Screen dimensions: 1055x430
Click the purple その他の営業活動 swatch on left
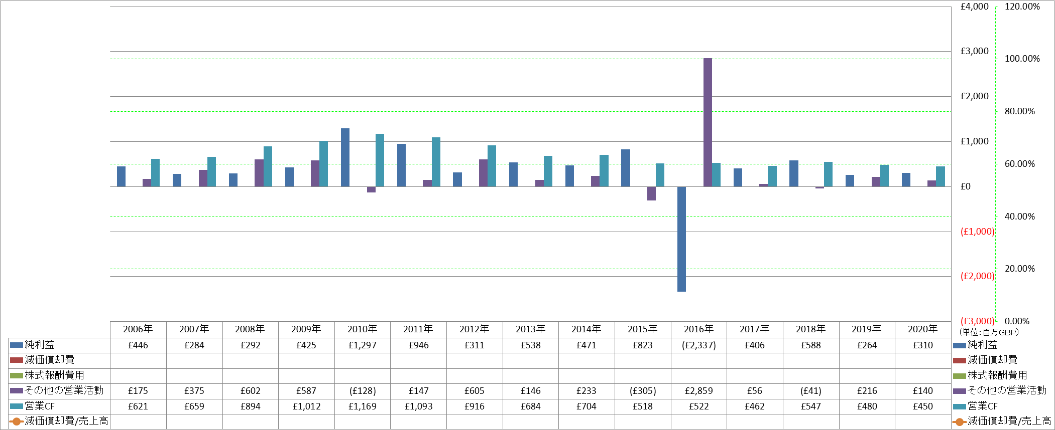[x=17, y=390]
